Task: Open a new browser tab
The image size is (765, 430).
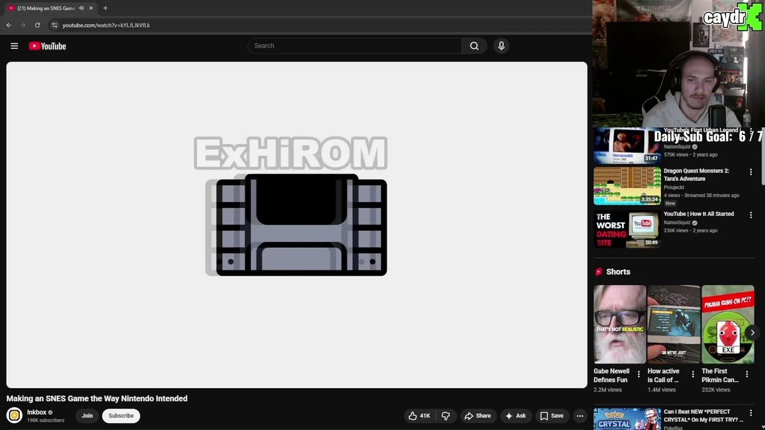Action: [105, 8]
